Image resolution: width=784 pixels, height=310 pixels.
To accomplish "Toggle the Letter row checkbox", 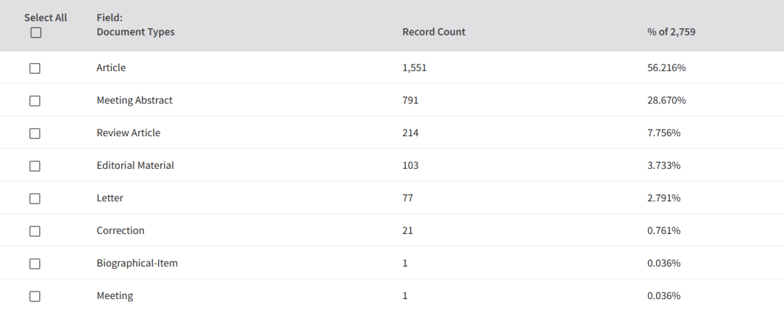I will point(35,198).
